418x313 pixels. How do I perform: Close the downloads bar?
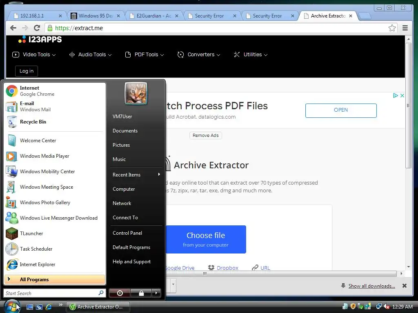click(405, 286)
